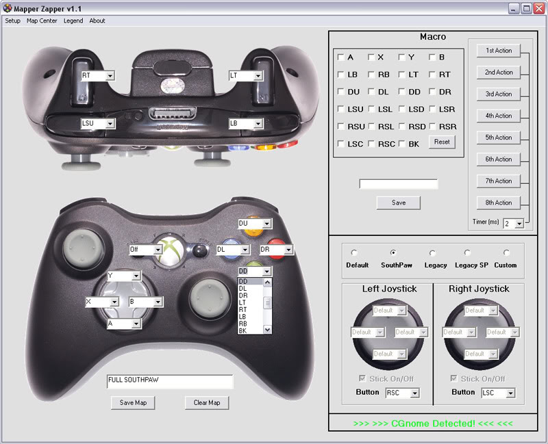Click the Save Map button

tap(133, 403)
